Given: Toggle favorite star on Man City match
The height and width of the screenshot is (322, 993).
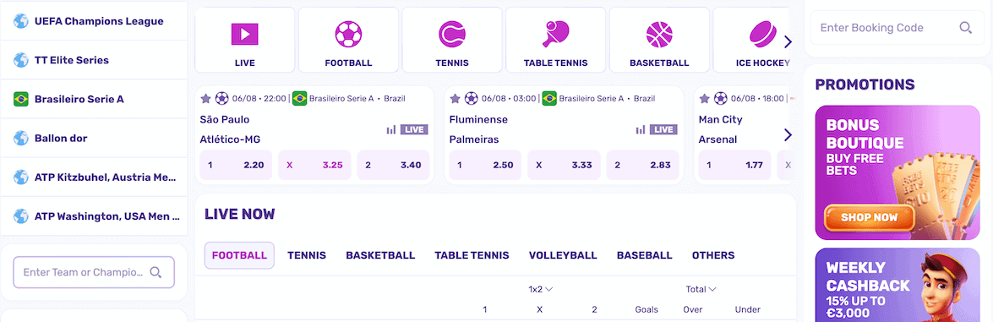Looking at the screenshot, I should click(x=704, y=98).
